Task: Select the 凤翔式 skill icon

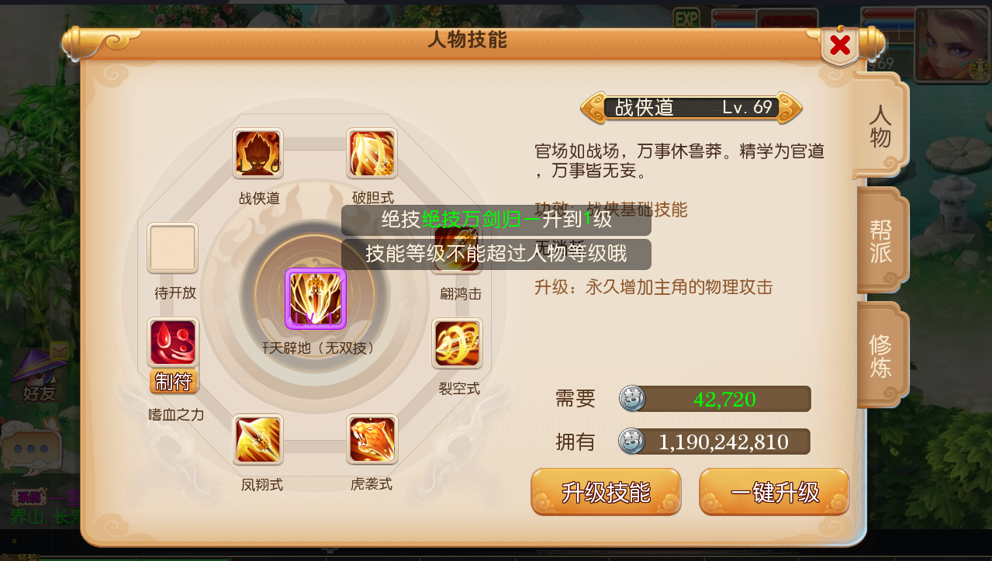Action: point(258,439)
